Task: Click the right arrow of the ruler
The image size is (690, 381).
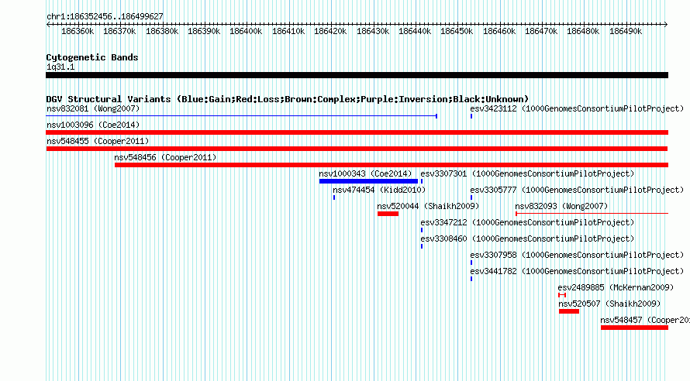Action: click(x=666, y=25)
